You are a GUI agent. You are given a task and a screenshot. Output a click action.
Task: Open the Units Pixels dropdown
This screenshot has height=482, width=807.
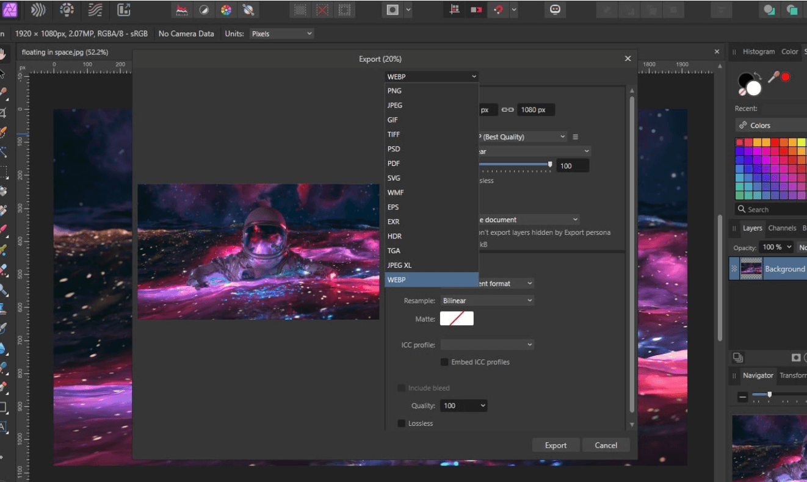coord(281,34)
